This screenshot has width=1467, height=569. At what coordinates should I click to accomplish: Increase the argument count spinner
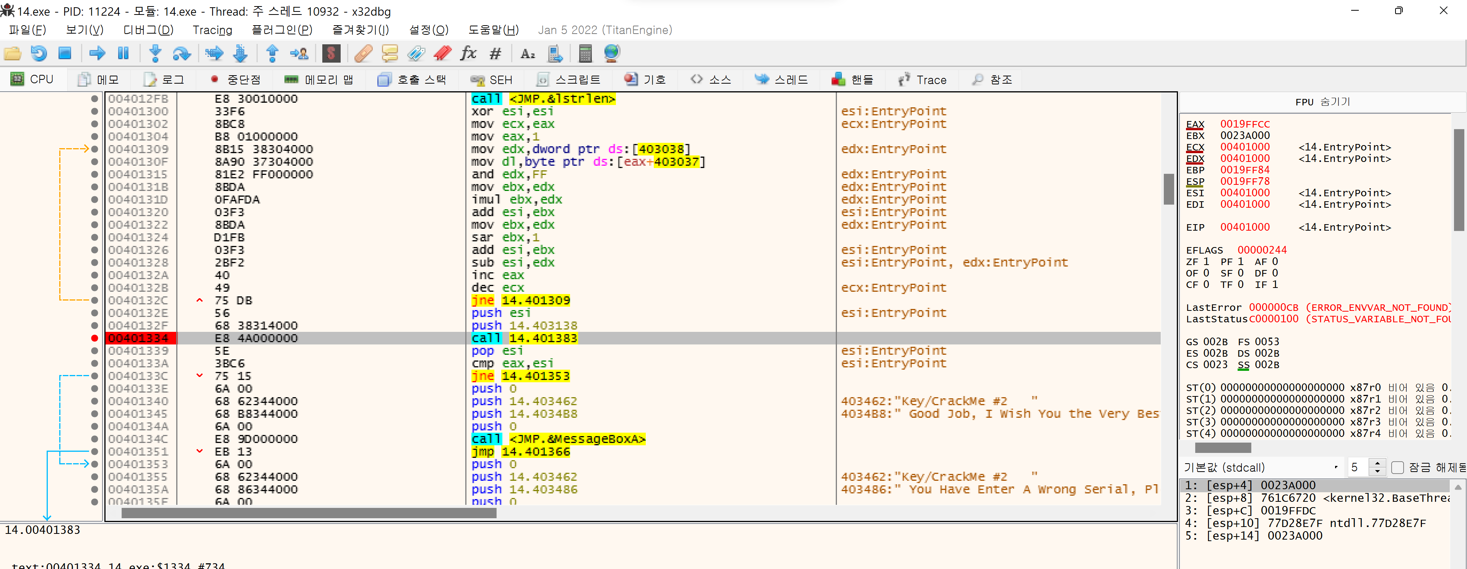click(1377, 463)
